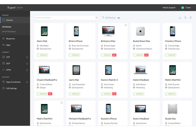The image size is (196, 130).
Task: Click the DEP badge on Karen's iPad Air 2
Action: pyautogui.click(x=114, y=94)
